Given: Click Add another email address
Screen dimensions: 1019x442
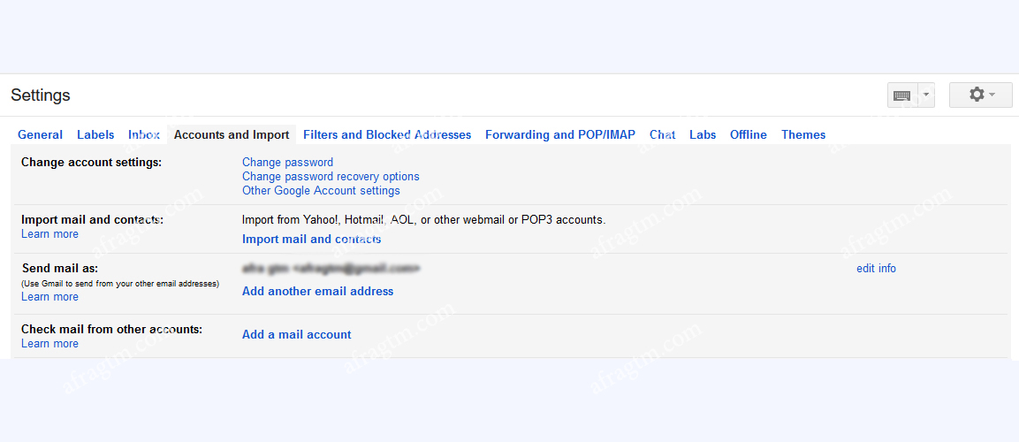Looking at the screenshot, I should pos(318,291).
